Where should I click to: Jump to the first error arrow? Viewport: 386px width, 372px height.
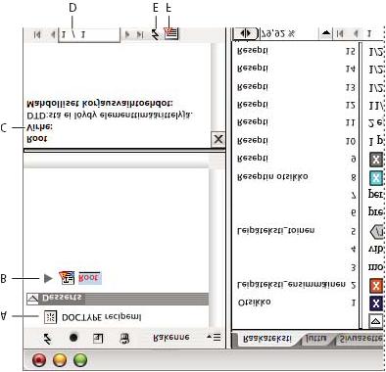click(x=37, y=34)
